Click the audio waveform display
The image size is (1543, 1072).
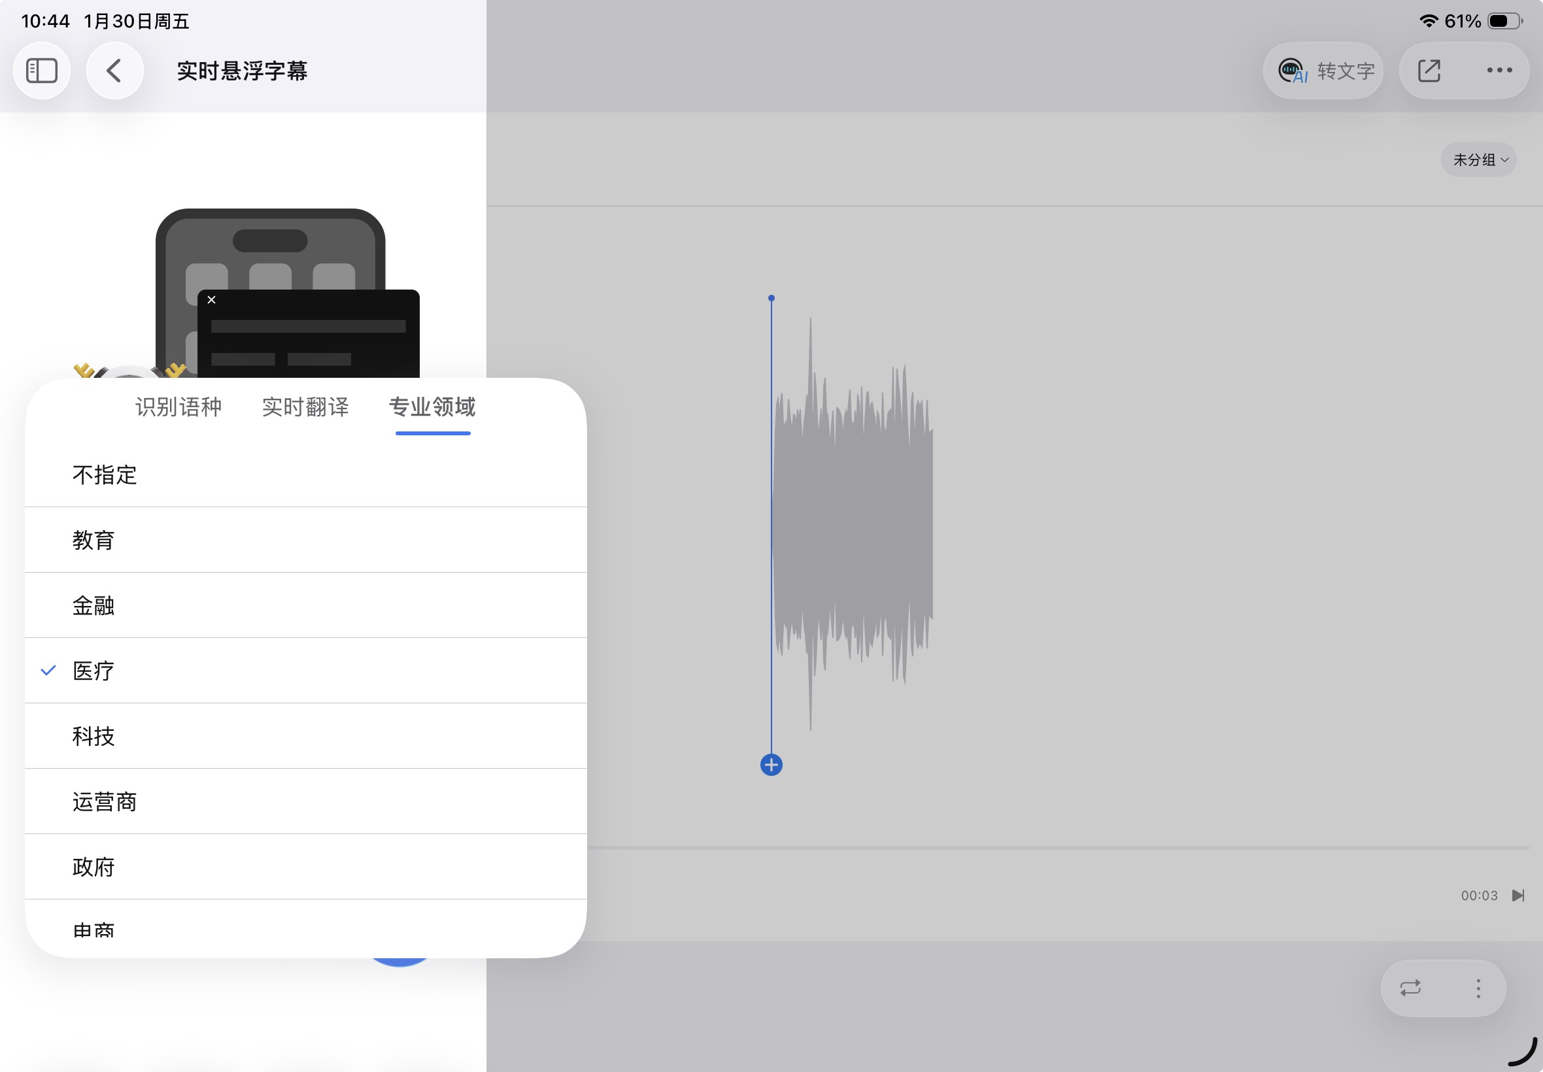[853, 524]
